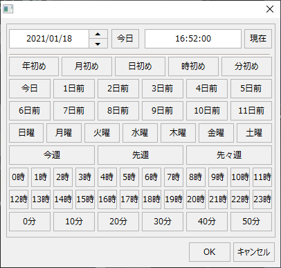Click the 今日 button in the days-ago row

click(30, 89)
